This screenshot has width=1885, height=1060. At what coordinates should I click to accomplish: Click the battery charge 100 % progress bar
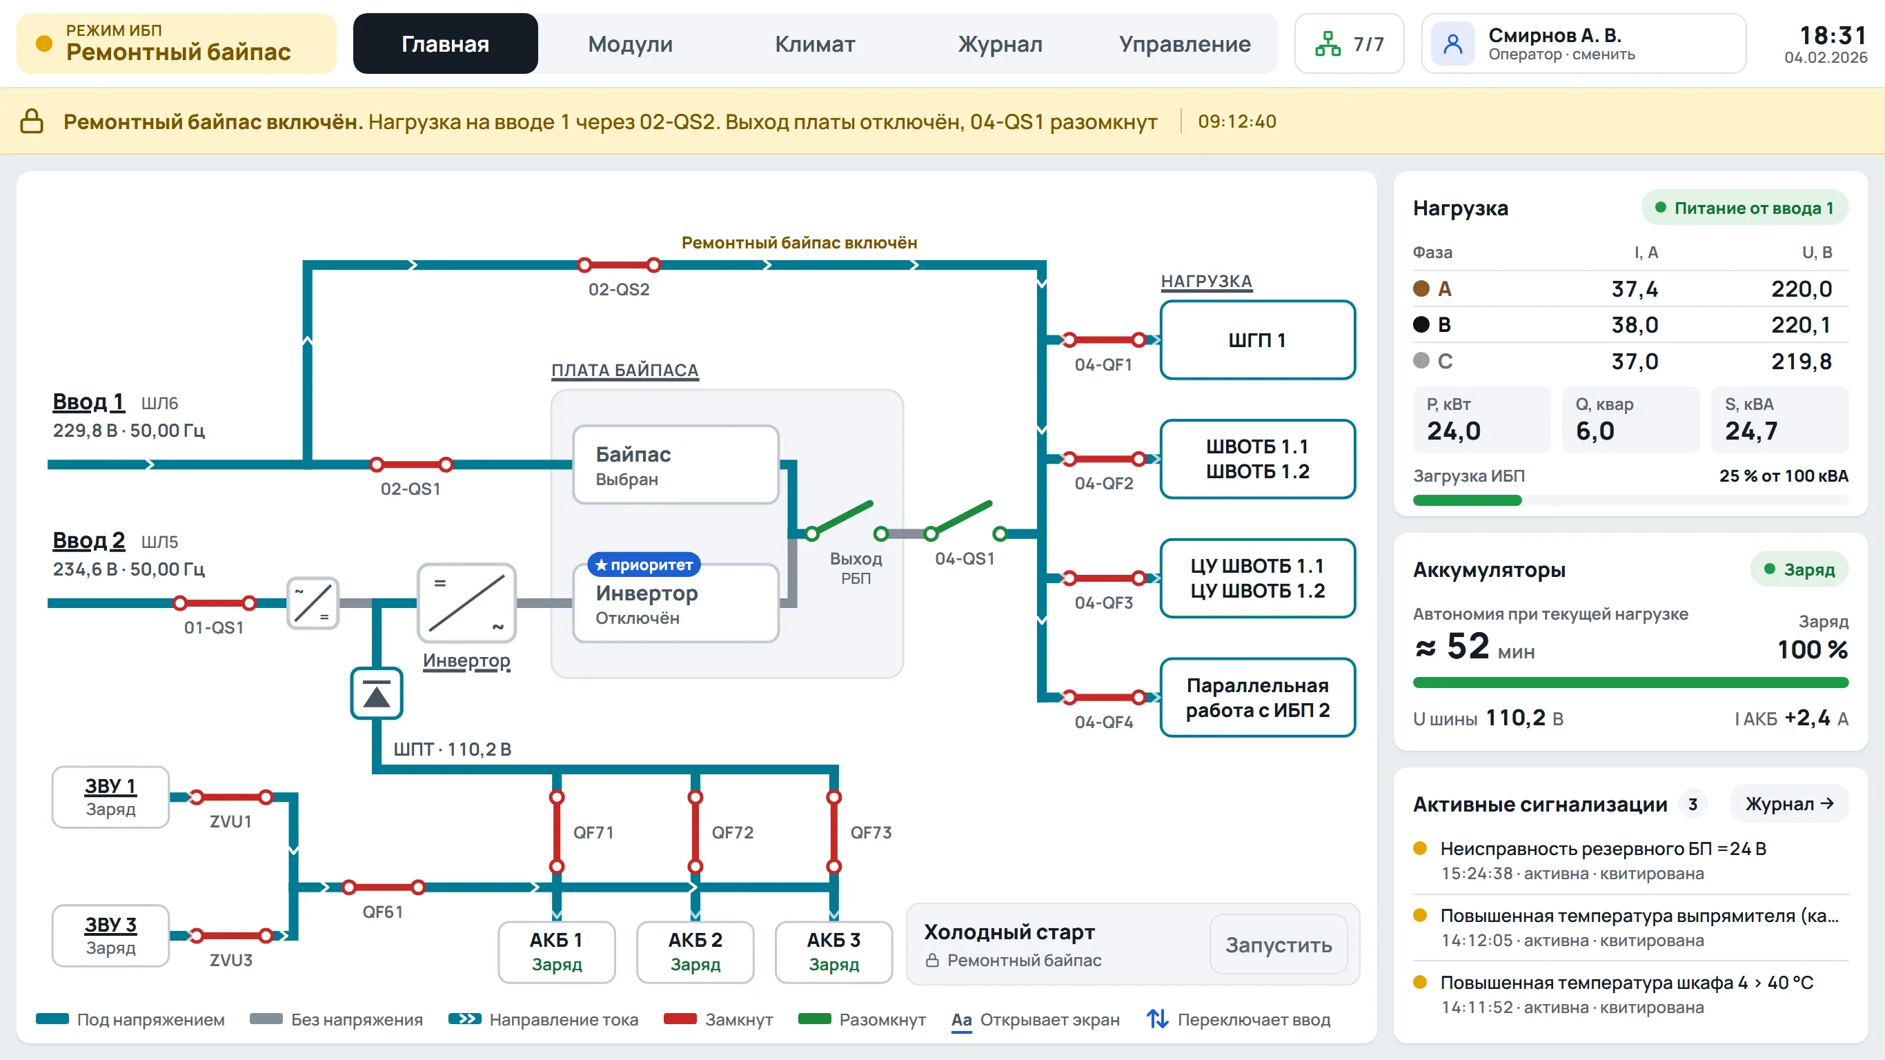point(1630,683)
